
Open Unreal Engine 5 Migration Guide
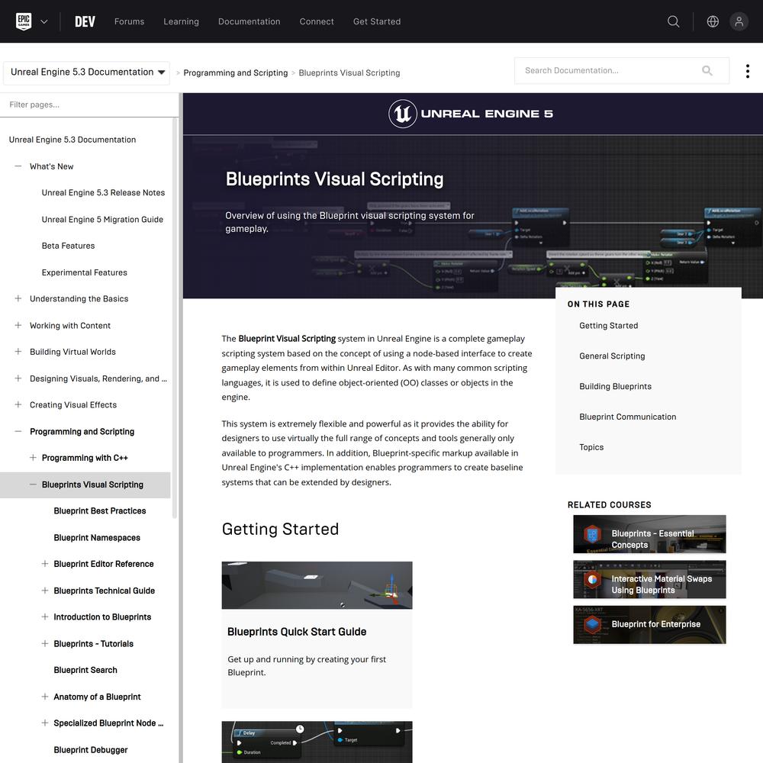click(102, 220)
